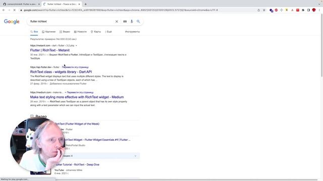Image resolution: width=323 pixels, height=181 pixels.
Task: Toggle the browser side panel icon
Action: [x=308, y=10]
